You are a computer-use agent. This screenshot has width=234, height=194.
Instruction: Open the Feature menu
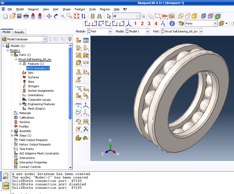point(80,9)
